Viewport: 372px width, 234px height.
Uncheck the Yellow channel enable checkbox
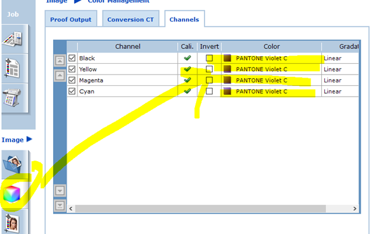(72, 69)
